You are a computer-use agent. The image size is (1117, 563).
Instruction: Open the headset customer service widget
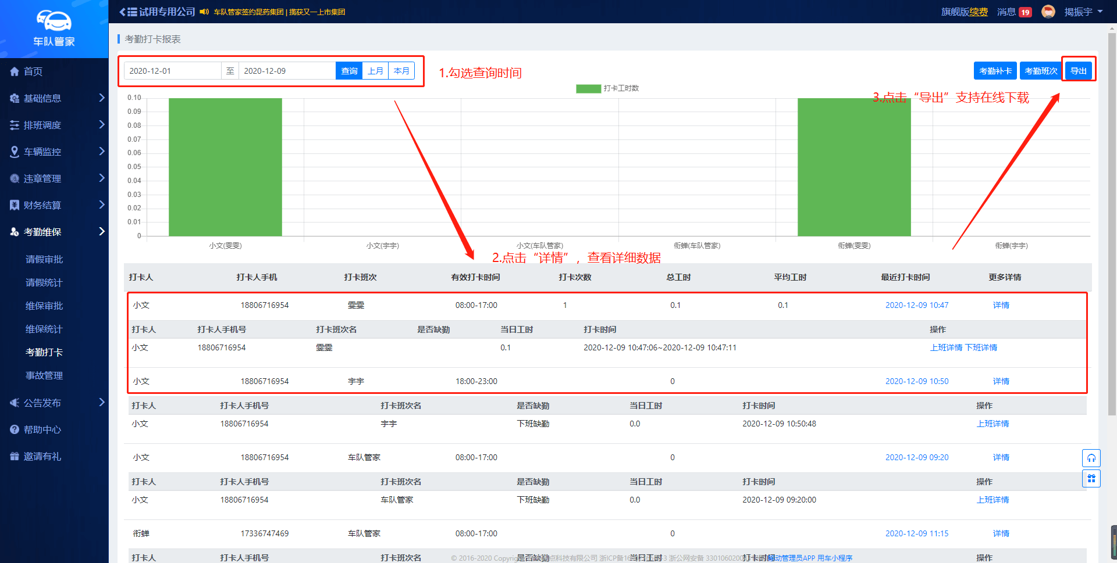click(x=1091, y=458)
